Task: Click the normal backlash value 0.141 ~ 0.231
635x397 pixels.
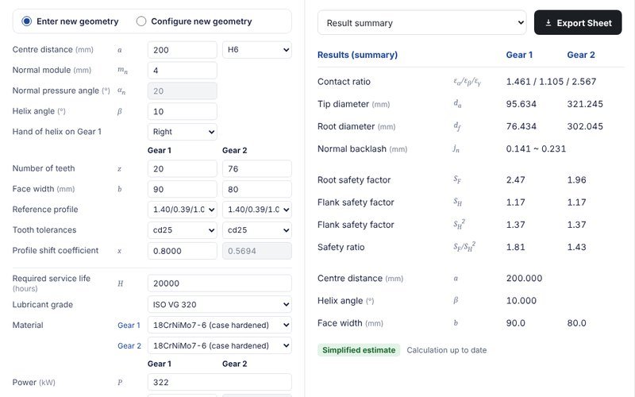Action: click(x=536, y=148)
